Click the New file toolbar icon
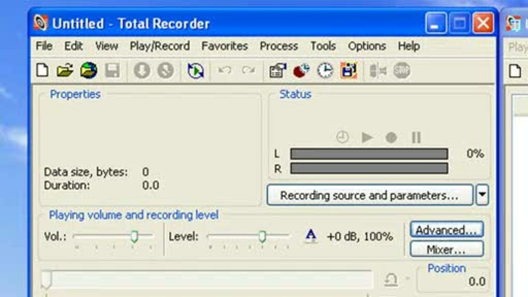 pos(42,70)
